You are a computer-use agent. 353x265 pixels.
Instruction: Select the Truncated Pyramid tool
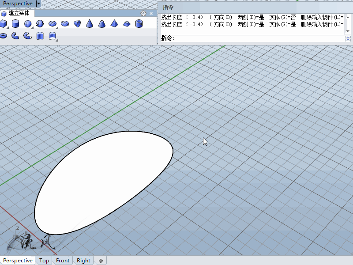[x=127, y=24]
